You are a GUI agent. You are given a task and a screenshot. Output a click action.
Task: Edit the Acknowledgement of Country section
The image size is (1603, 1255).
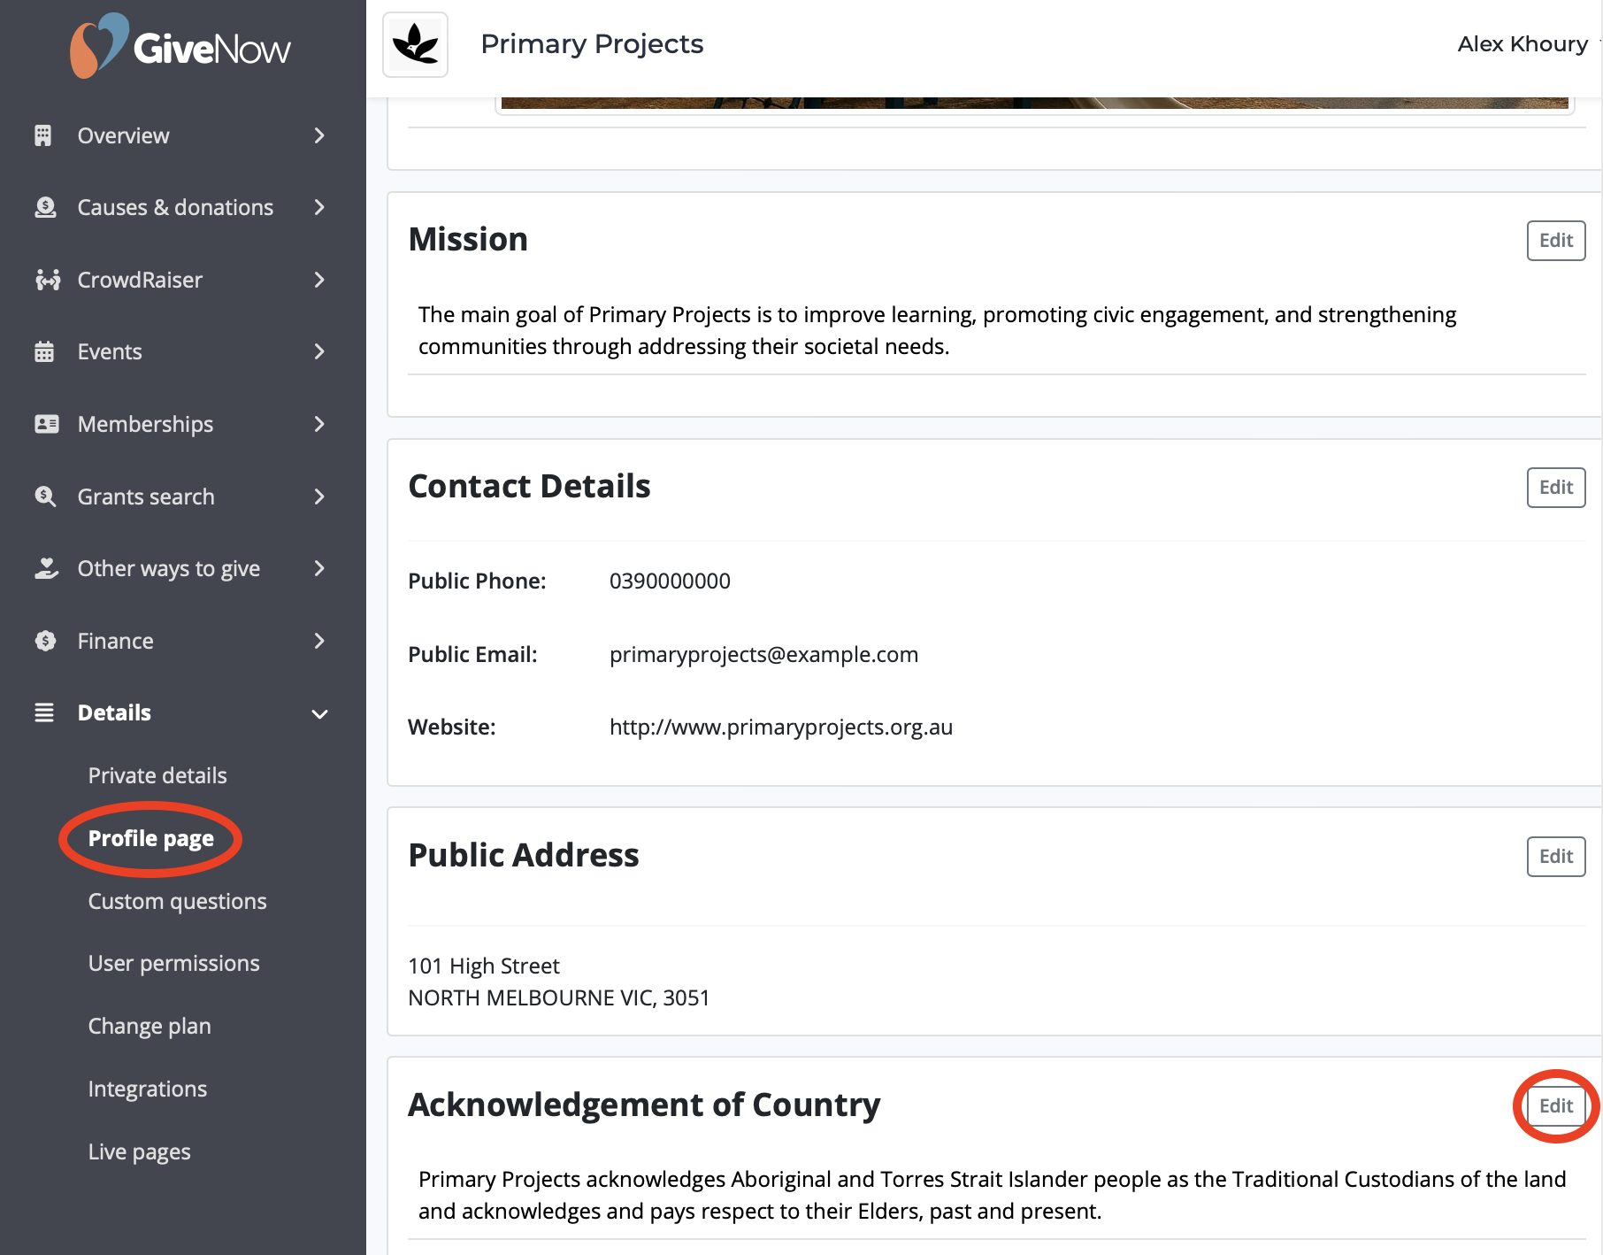point(1555,1106)
